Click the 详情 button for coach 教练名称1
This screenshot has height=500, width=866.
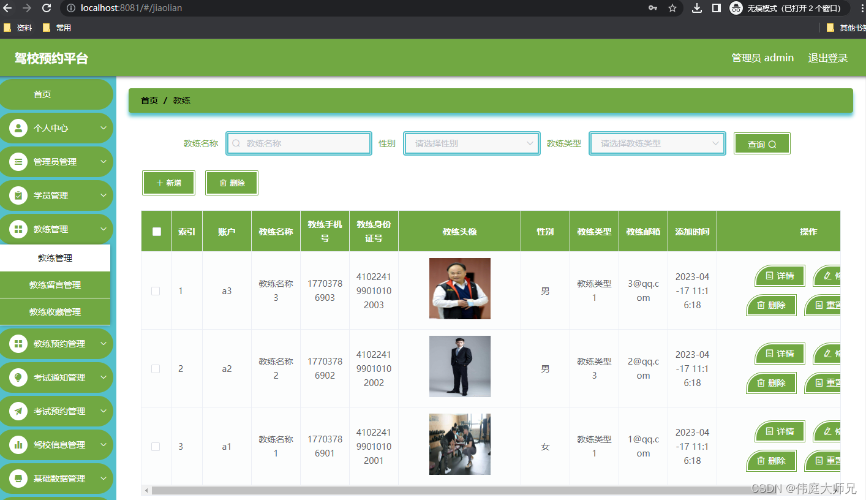point(779,431)
